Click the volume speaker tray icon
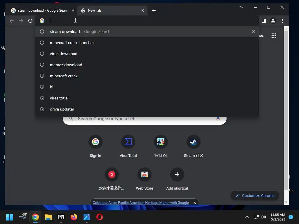This screenshot has width=299, height=224. [x=263, y=217]
